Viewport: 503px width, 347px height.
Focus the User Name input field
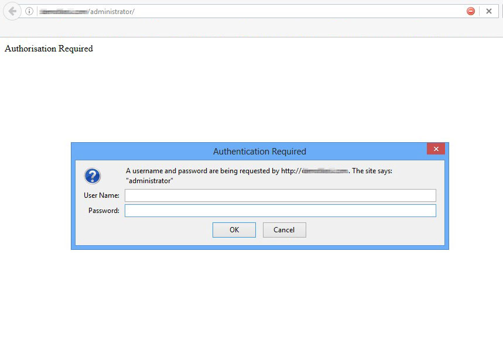pyautogui.click(x=280, y=195)
